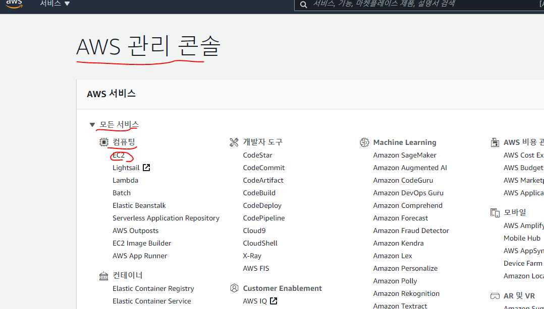Open Elastic Container Service
This screenshot has width=544, height=309.
click(151, 301)
